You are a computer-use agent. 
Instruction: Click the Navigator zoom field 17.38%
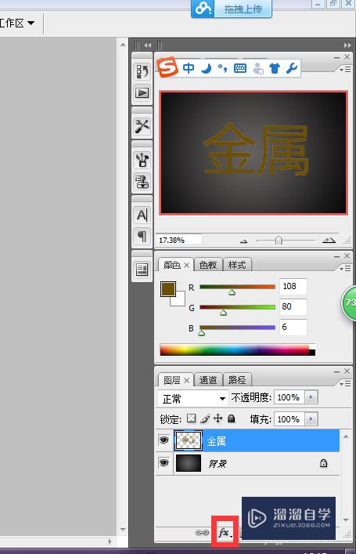coord(179,240)
